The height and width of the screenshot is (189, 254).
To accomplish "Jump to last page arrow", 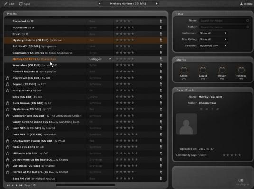I will point(21,185).
